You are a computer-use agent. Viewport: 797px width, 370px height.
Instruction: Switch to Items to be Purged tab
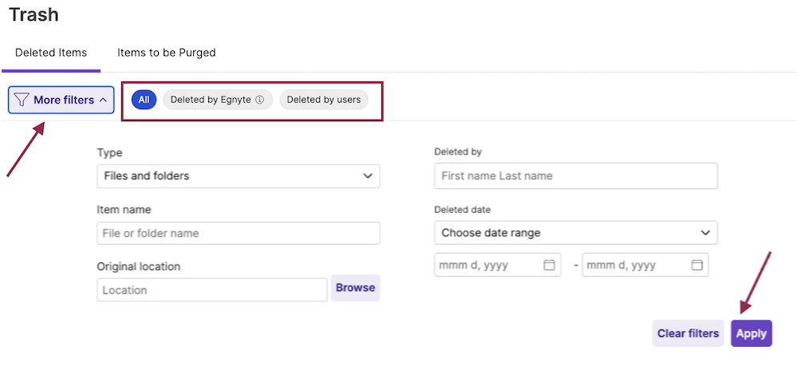click(x=166, y=53)
